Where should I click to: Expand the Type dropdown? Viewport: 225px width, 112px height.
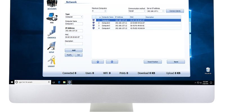(x=82, y=17)
